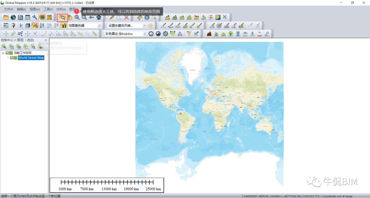
Task: Click the zoom to layer magnifier icon in 控制中心
Action: [x=33, y=47]
